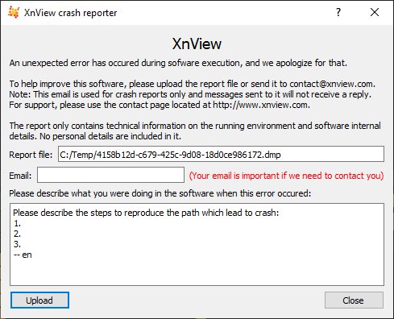The width and height of the screenshot is (394, 319).
Task: Click the XnView logo icon in title bar
Action: (x=14, y=12)
